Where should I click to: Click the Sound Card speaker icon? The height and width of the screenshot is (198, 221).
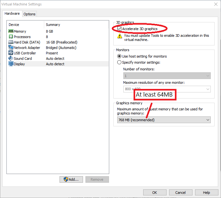pos(11,59)
